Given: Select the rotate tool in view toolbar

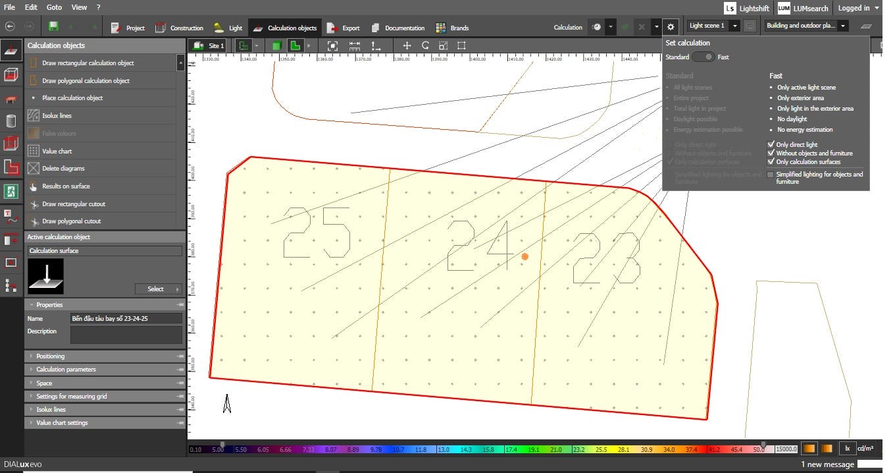Looking at the screenshot, I should click(425, 45).
